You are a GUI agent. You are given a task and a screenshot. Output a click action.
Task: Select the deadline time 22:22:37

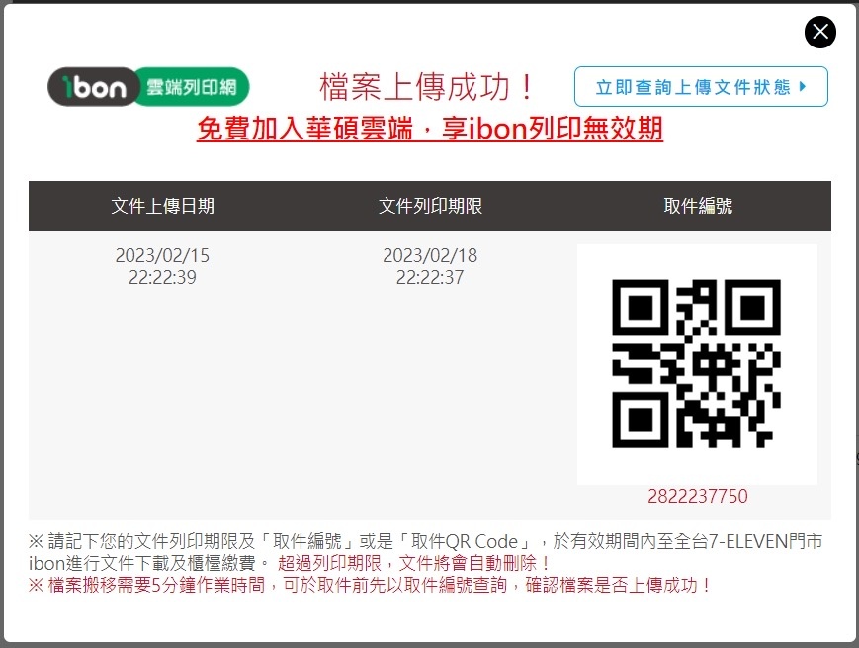(x=430, y=277)
